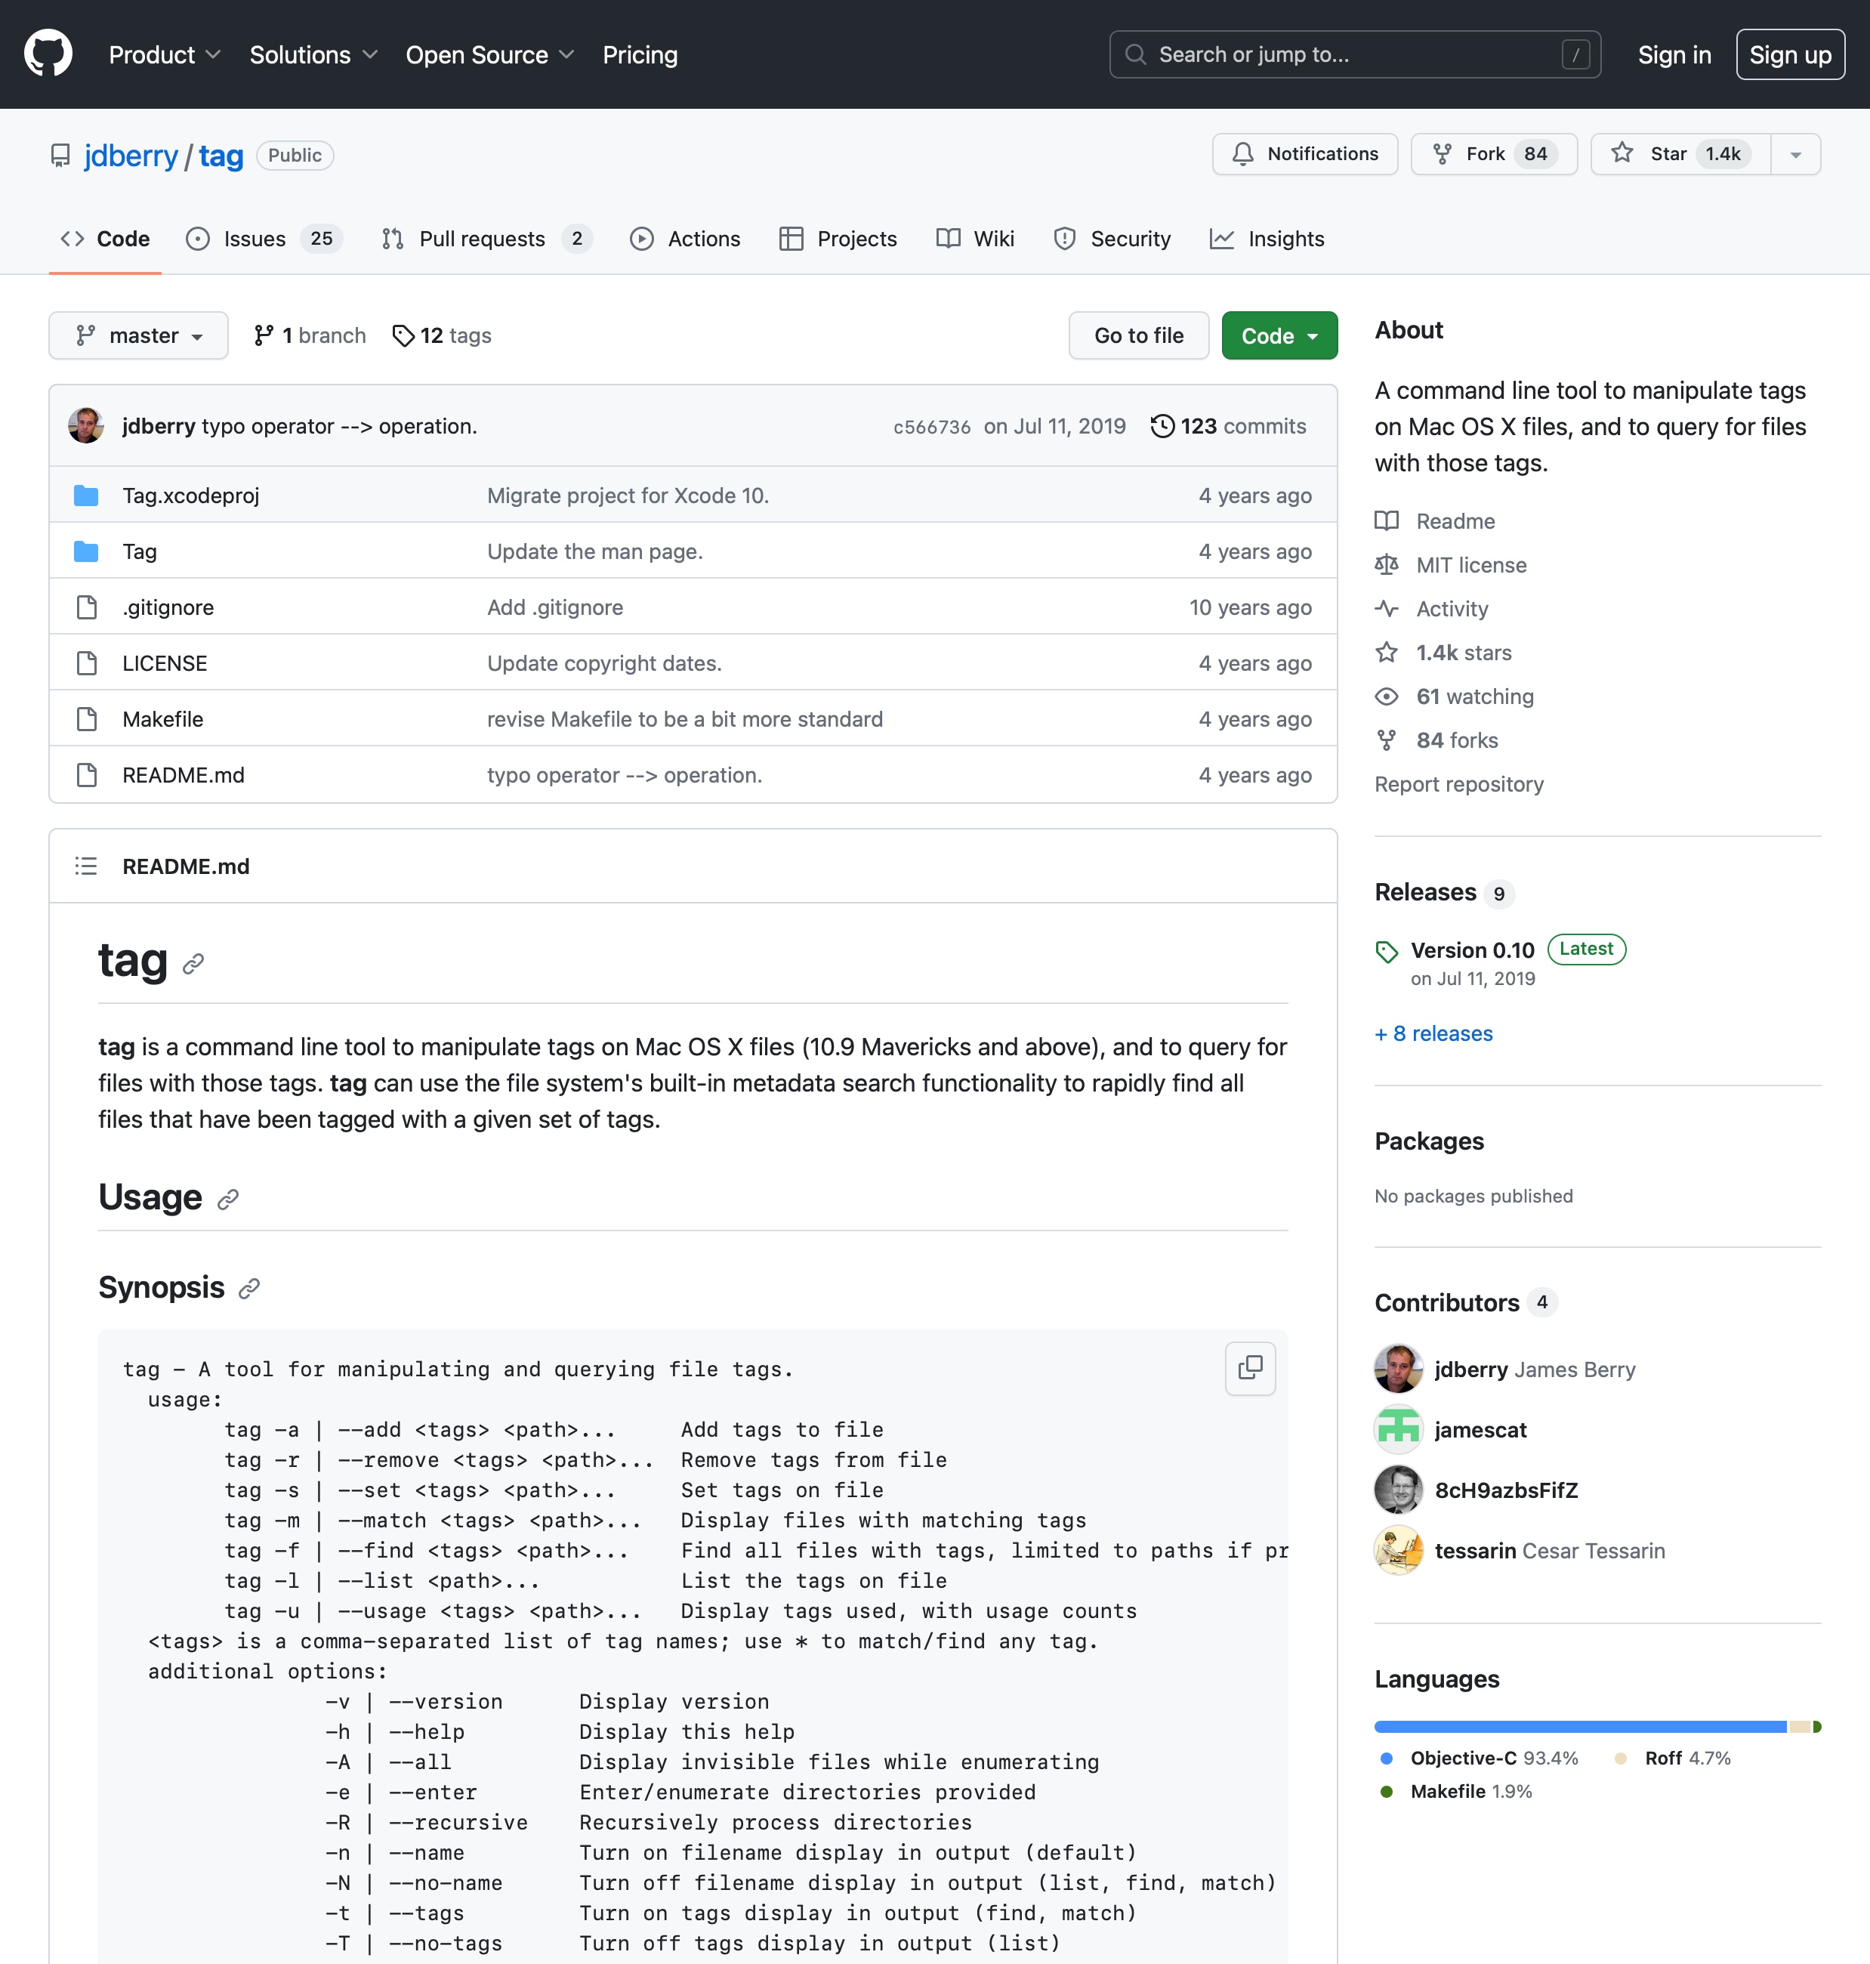Expand the star lists dropdown arrow
The image size is (1870, 1964).
[x=1795, y=155]
